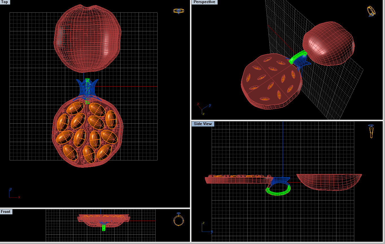
Task: Click the world axis icon in Top viewport
Action: tap(13, 194)
